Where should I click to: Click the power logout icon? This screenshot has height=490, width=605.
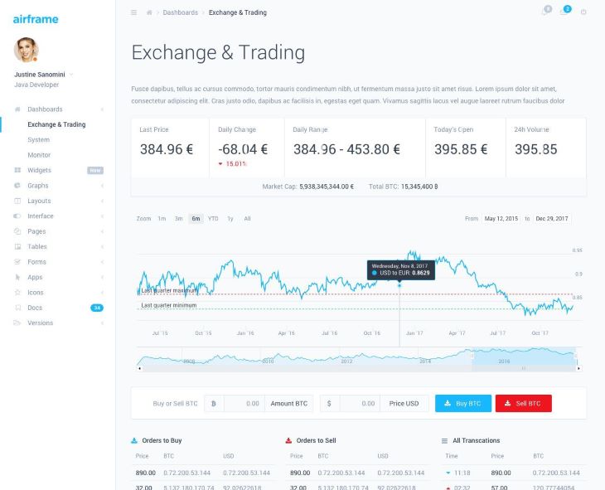pyautogui.click(x=583, y=12)
